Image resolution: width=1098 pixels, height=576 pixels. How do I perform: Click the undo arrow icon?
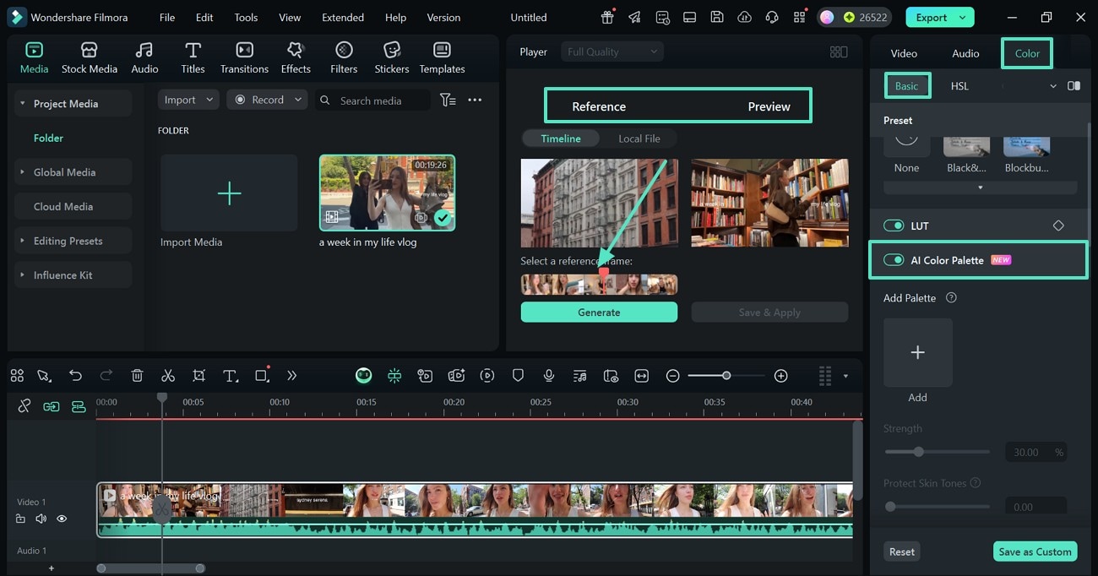coord(75,376)
